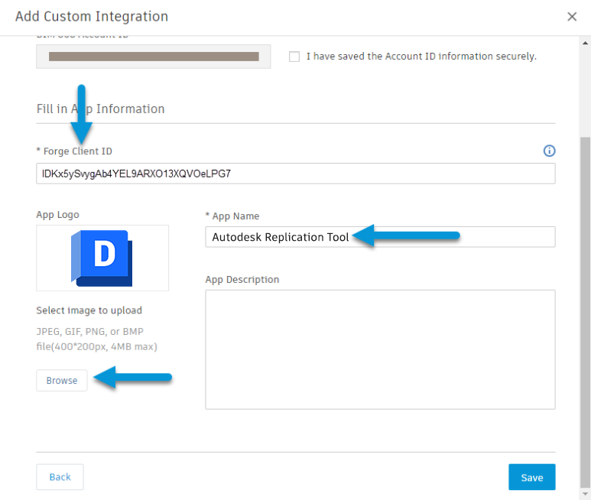This screenshot has height=500, width=591.
Task: Click the Forge Client ID info icon
Action: tap(548, 151)
